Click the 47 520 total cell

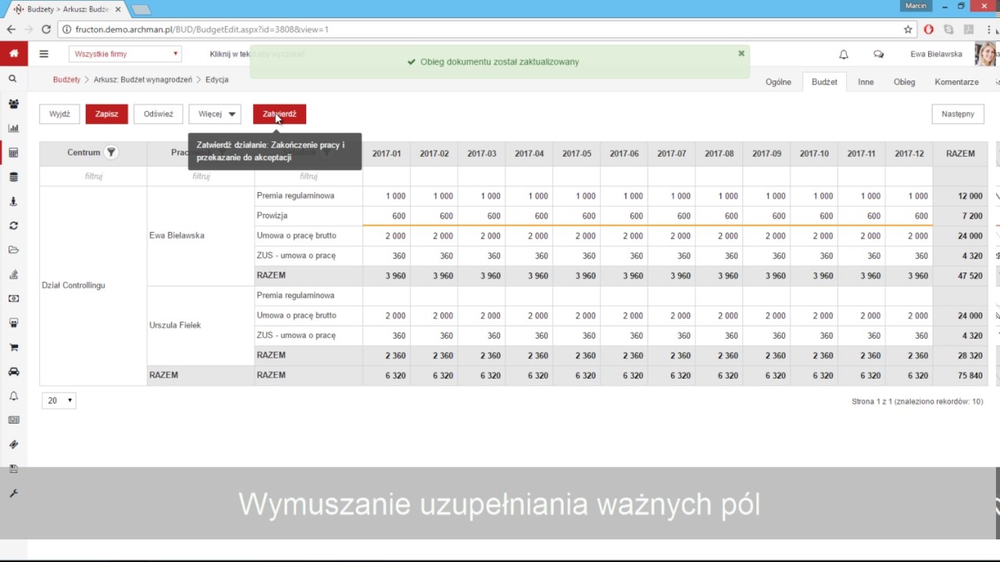point(960,276)
